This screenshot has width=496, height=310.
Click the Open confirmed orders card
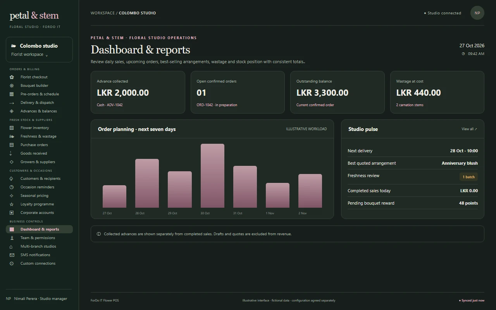click(x=238, y=92)
